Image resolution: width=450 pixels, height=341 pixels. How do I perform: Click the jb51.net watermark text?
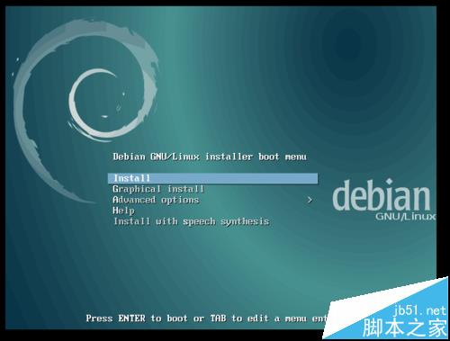[x=419, y=310]
